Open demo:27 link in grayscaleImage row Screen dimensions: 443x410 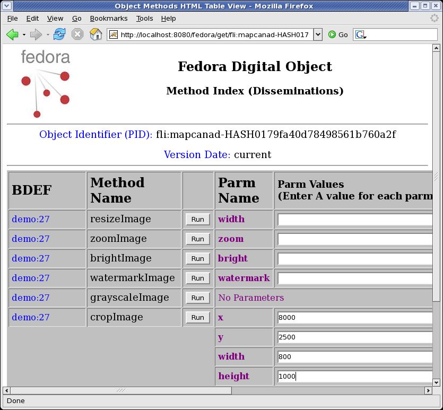31,298
